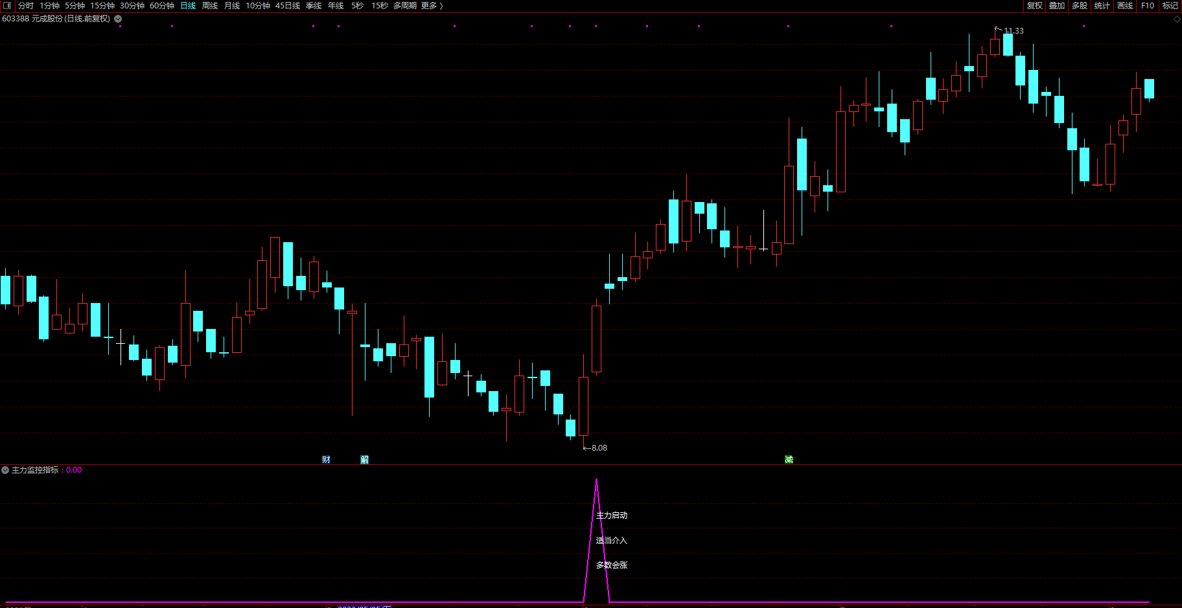The height and width of the screenshot is (608, 1182).
Task: Select the 1分钟 period tab
Action: coord(50,5)
